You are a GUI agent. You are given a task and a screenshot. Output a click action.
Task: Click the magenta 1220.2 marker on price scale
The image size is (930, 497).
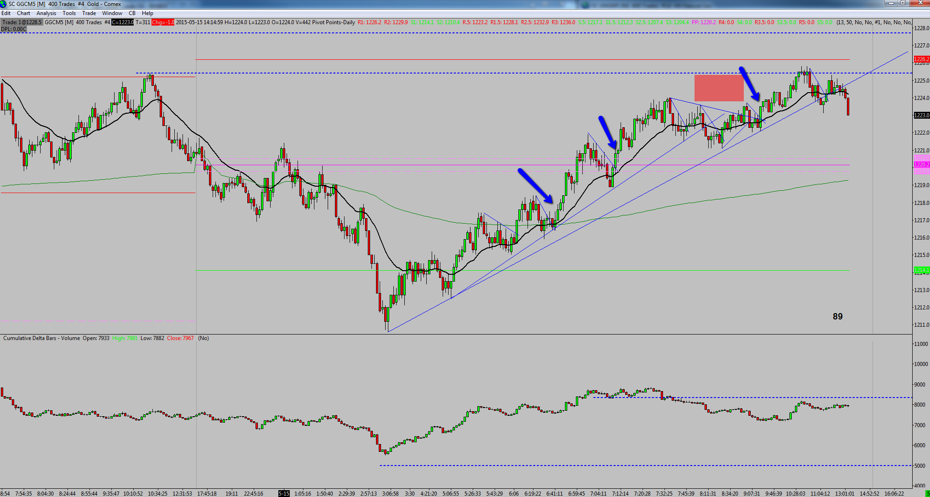(921, 165)
